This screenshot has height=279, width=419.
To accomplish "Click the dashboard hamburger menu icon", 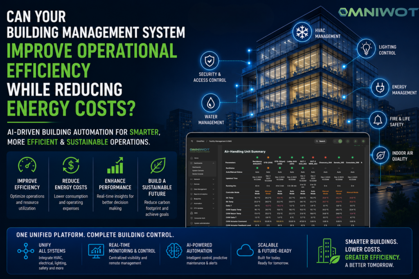I will click(x=192, y=141).
